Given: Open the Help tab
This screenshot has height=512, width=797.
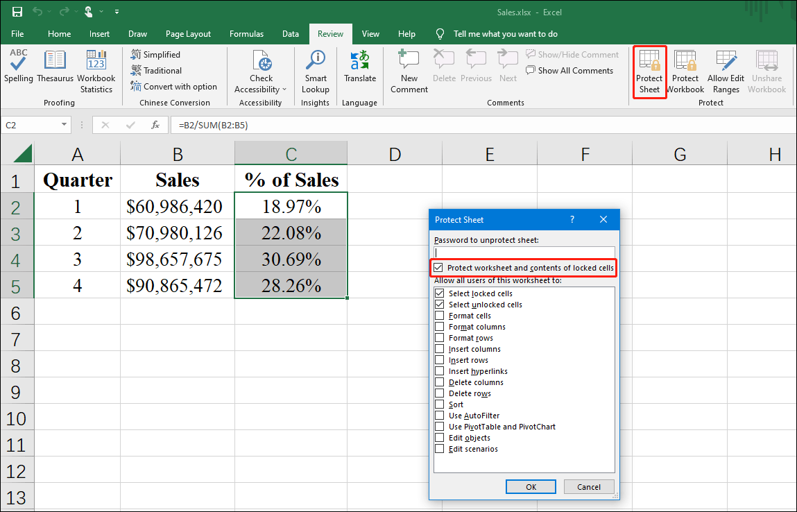Looking at the screenshot, I should pyautogui.click(x=406, y=33).
